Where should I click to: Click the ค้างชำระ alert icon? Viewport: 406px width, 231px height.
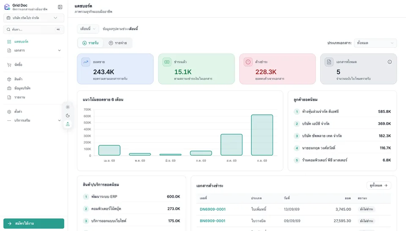[248, 62]
